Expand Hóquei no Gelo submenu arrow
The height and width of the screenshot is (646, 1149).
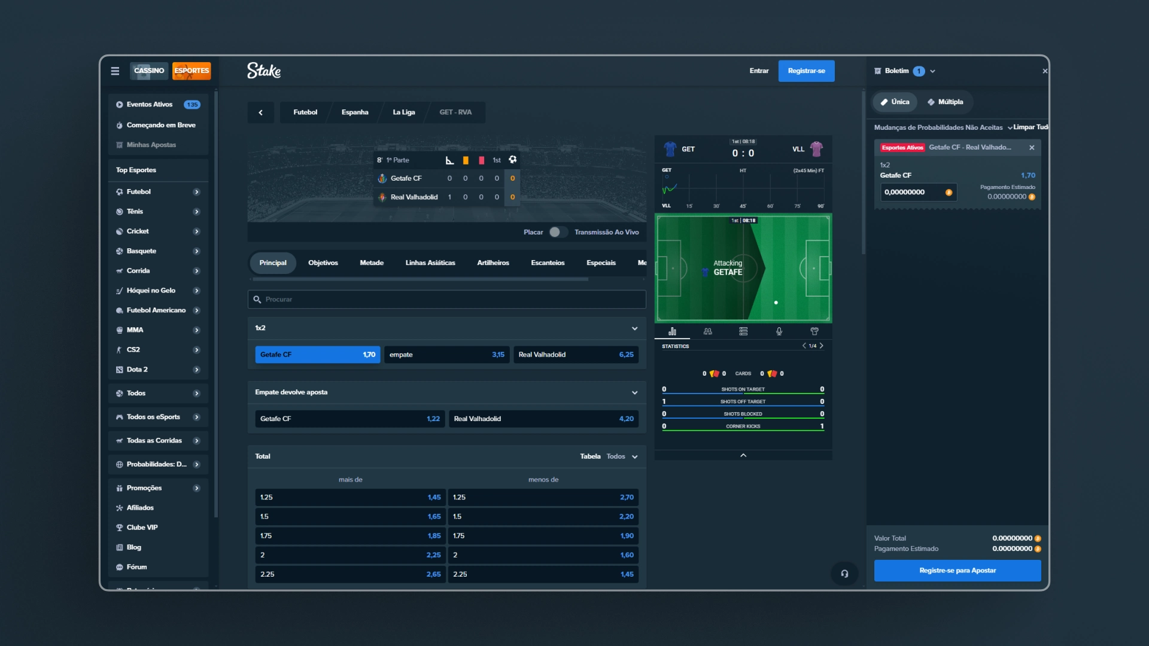[x=196, y=291]
